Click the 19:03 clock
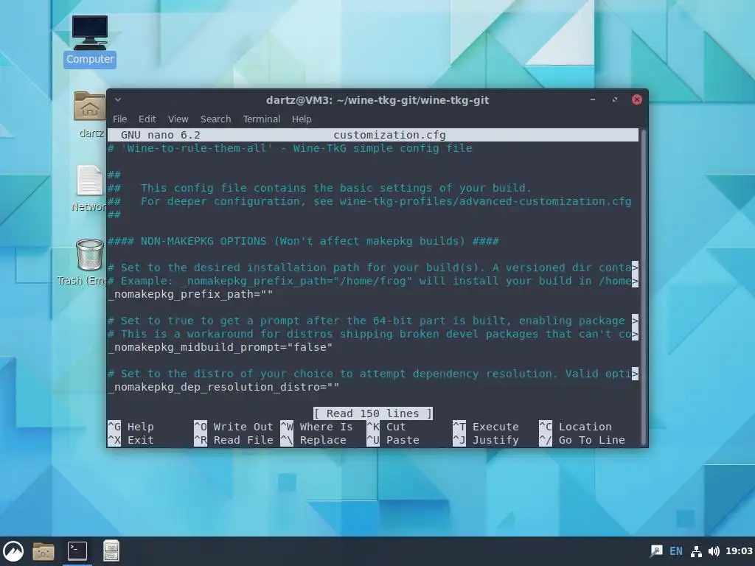 tap(739, 551)
